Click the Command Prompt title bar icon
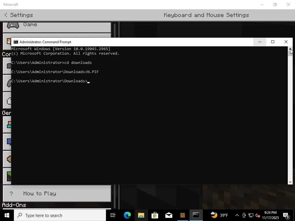Screen dimensions: 295x221 click(16, 42)
